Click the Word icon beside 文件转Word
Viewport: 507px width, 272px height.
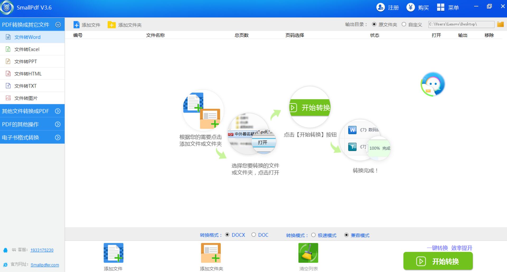(8, 37)
